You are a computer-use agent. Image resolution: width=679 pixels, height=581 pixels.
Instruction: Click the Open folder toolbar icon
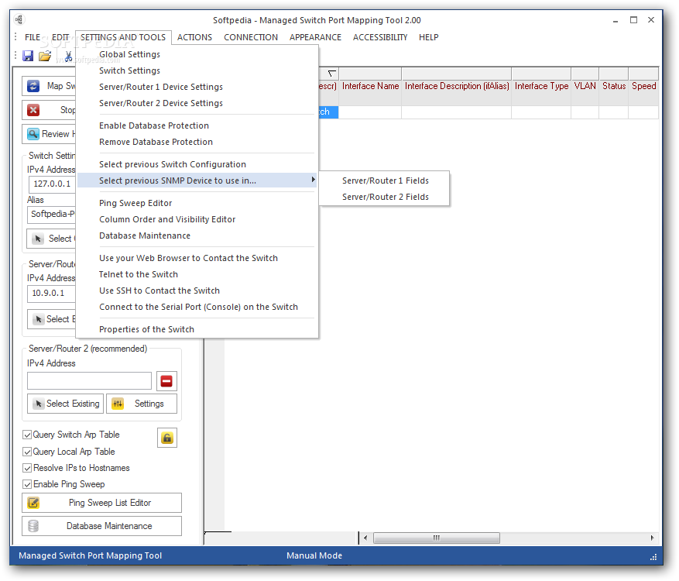[x=45, y=56]
